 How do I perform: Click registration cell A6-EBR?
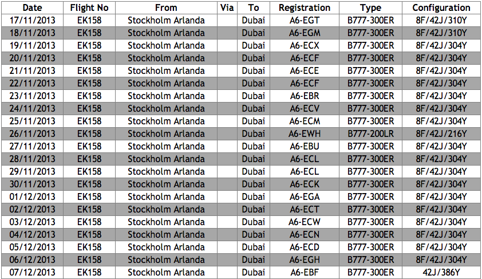point(305,96)
